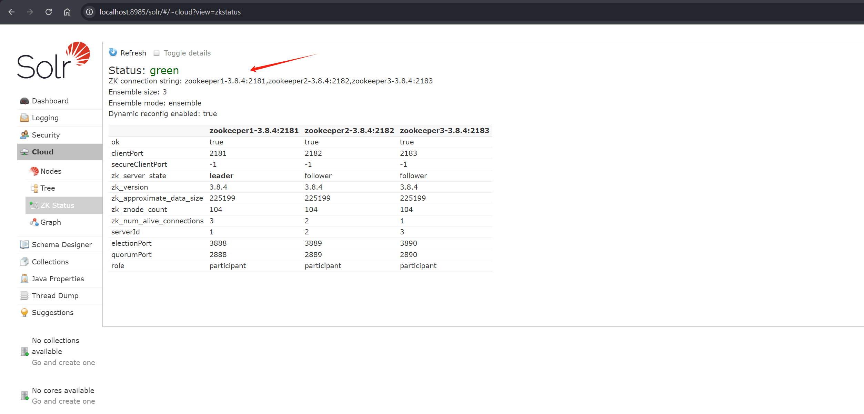Click the Tree icon under Cloud
The image size is (864, 414).
tap(34, 188)
